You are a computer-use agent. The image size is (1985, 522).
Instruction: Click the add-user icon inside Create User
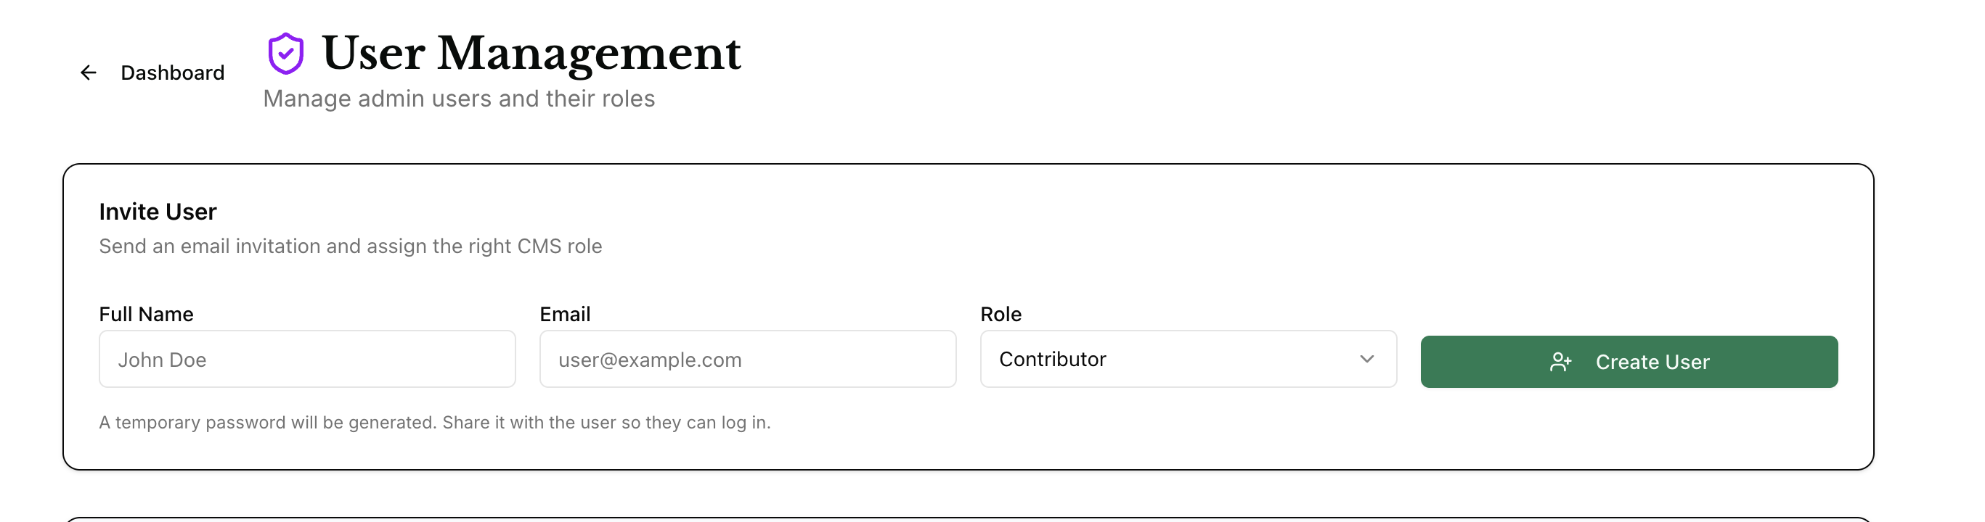1560,362
